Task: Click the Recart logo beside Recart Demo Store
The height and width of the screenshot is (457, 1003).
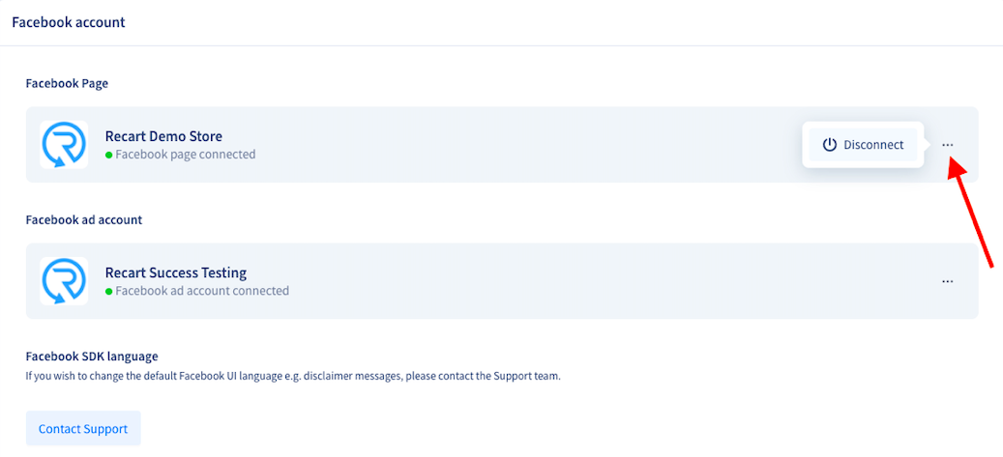Action: pyautogui.click(x=64, y=145)
